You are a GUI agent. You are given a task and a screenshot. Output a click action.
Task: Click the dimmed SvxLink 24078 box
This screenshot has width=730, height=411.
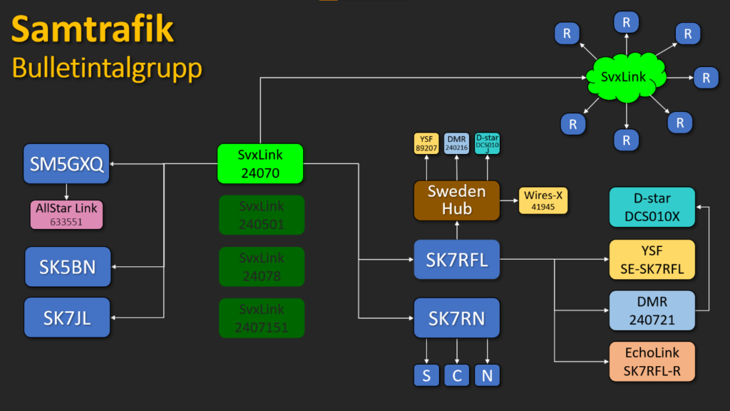coord(260,266)
